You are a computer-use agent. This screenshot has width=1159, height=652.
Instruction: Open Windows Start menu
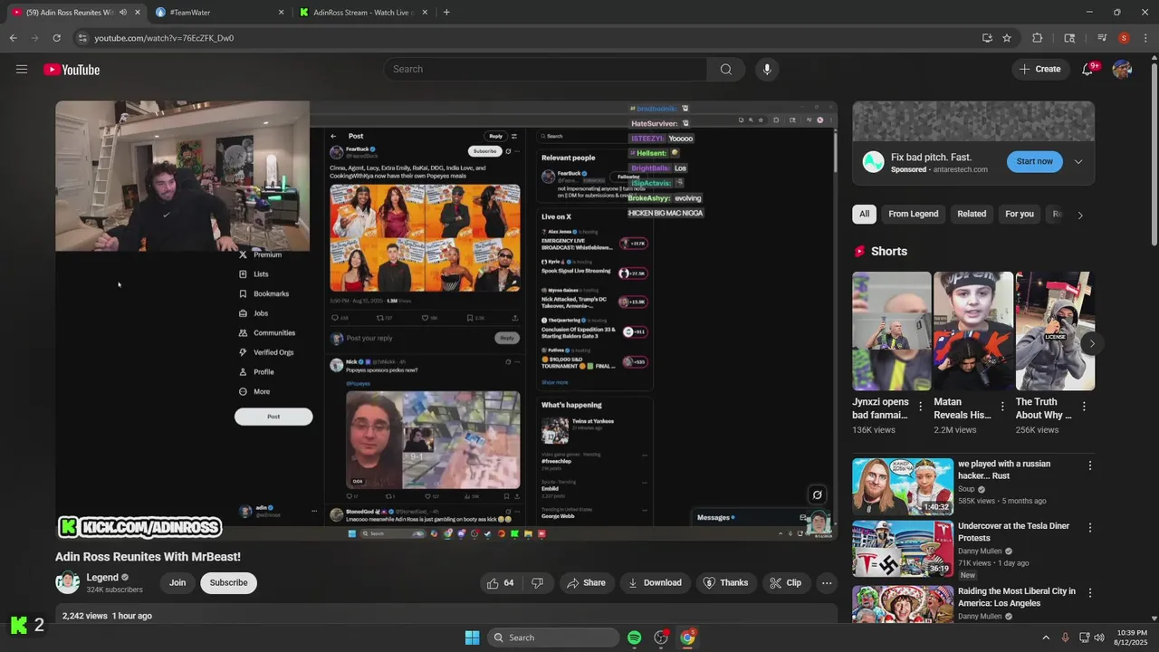coord(472,638)
